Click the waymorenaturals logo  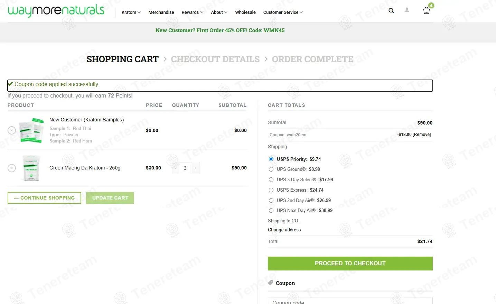point(56,10)
